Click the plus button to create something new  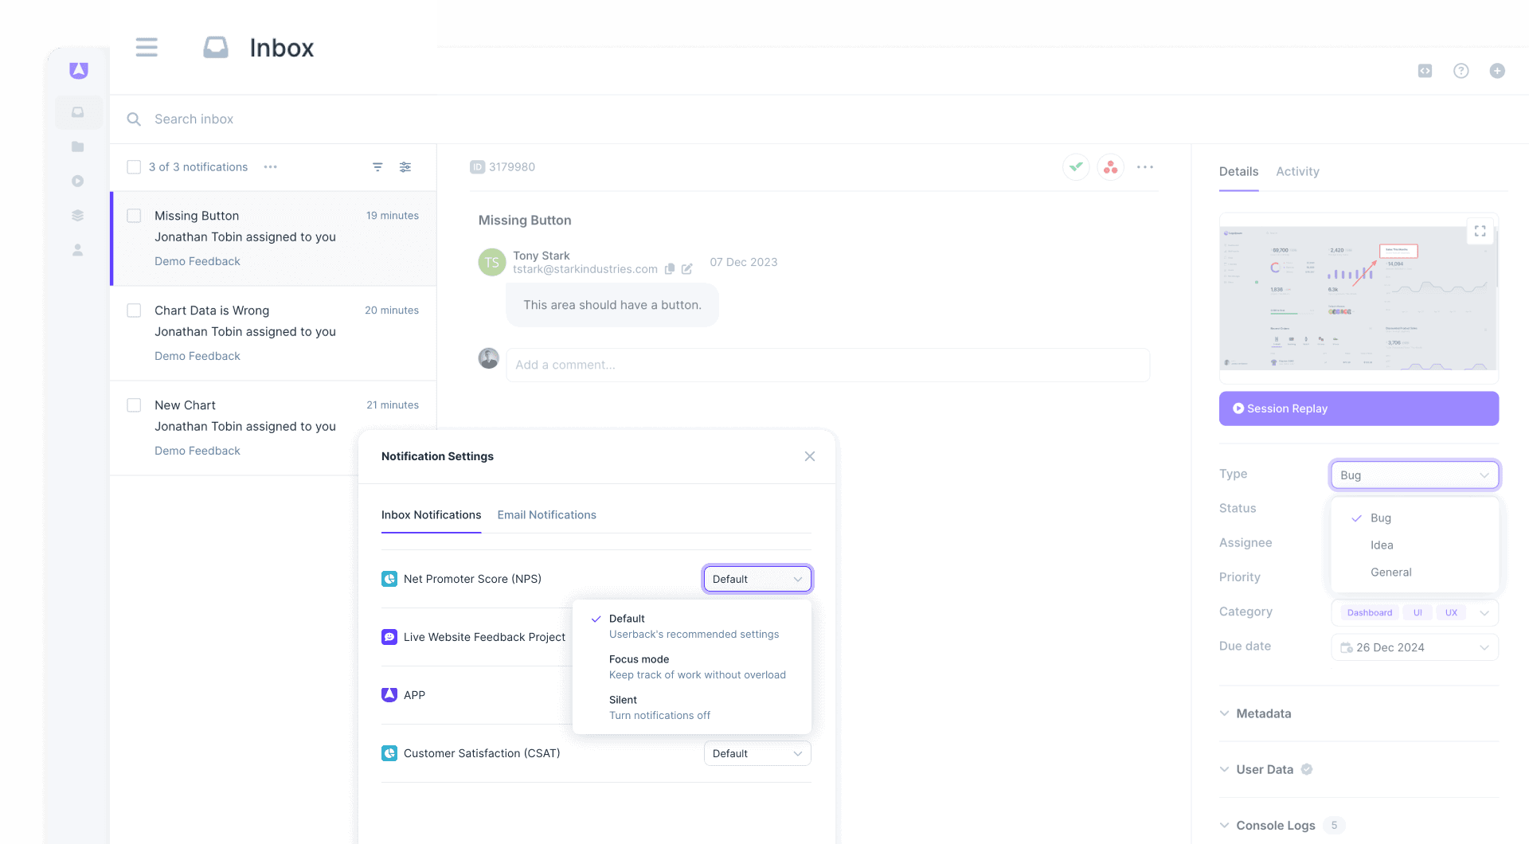(1497, 71)
